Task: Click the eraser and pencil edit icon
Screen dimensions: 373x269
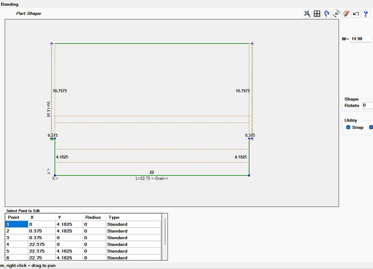Action: tap(346, 14)
